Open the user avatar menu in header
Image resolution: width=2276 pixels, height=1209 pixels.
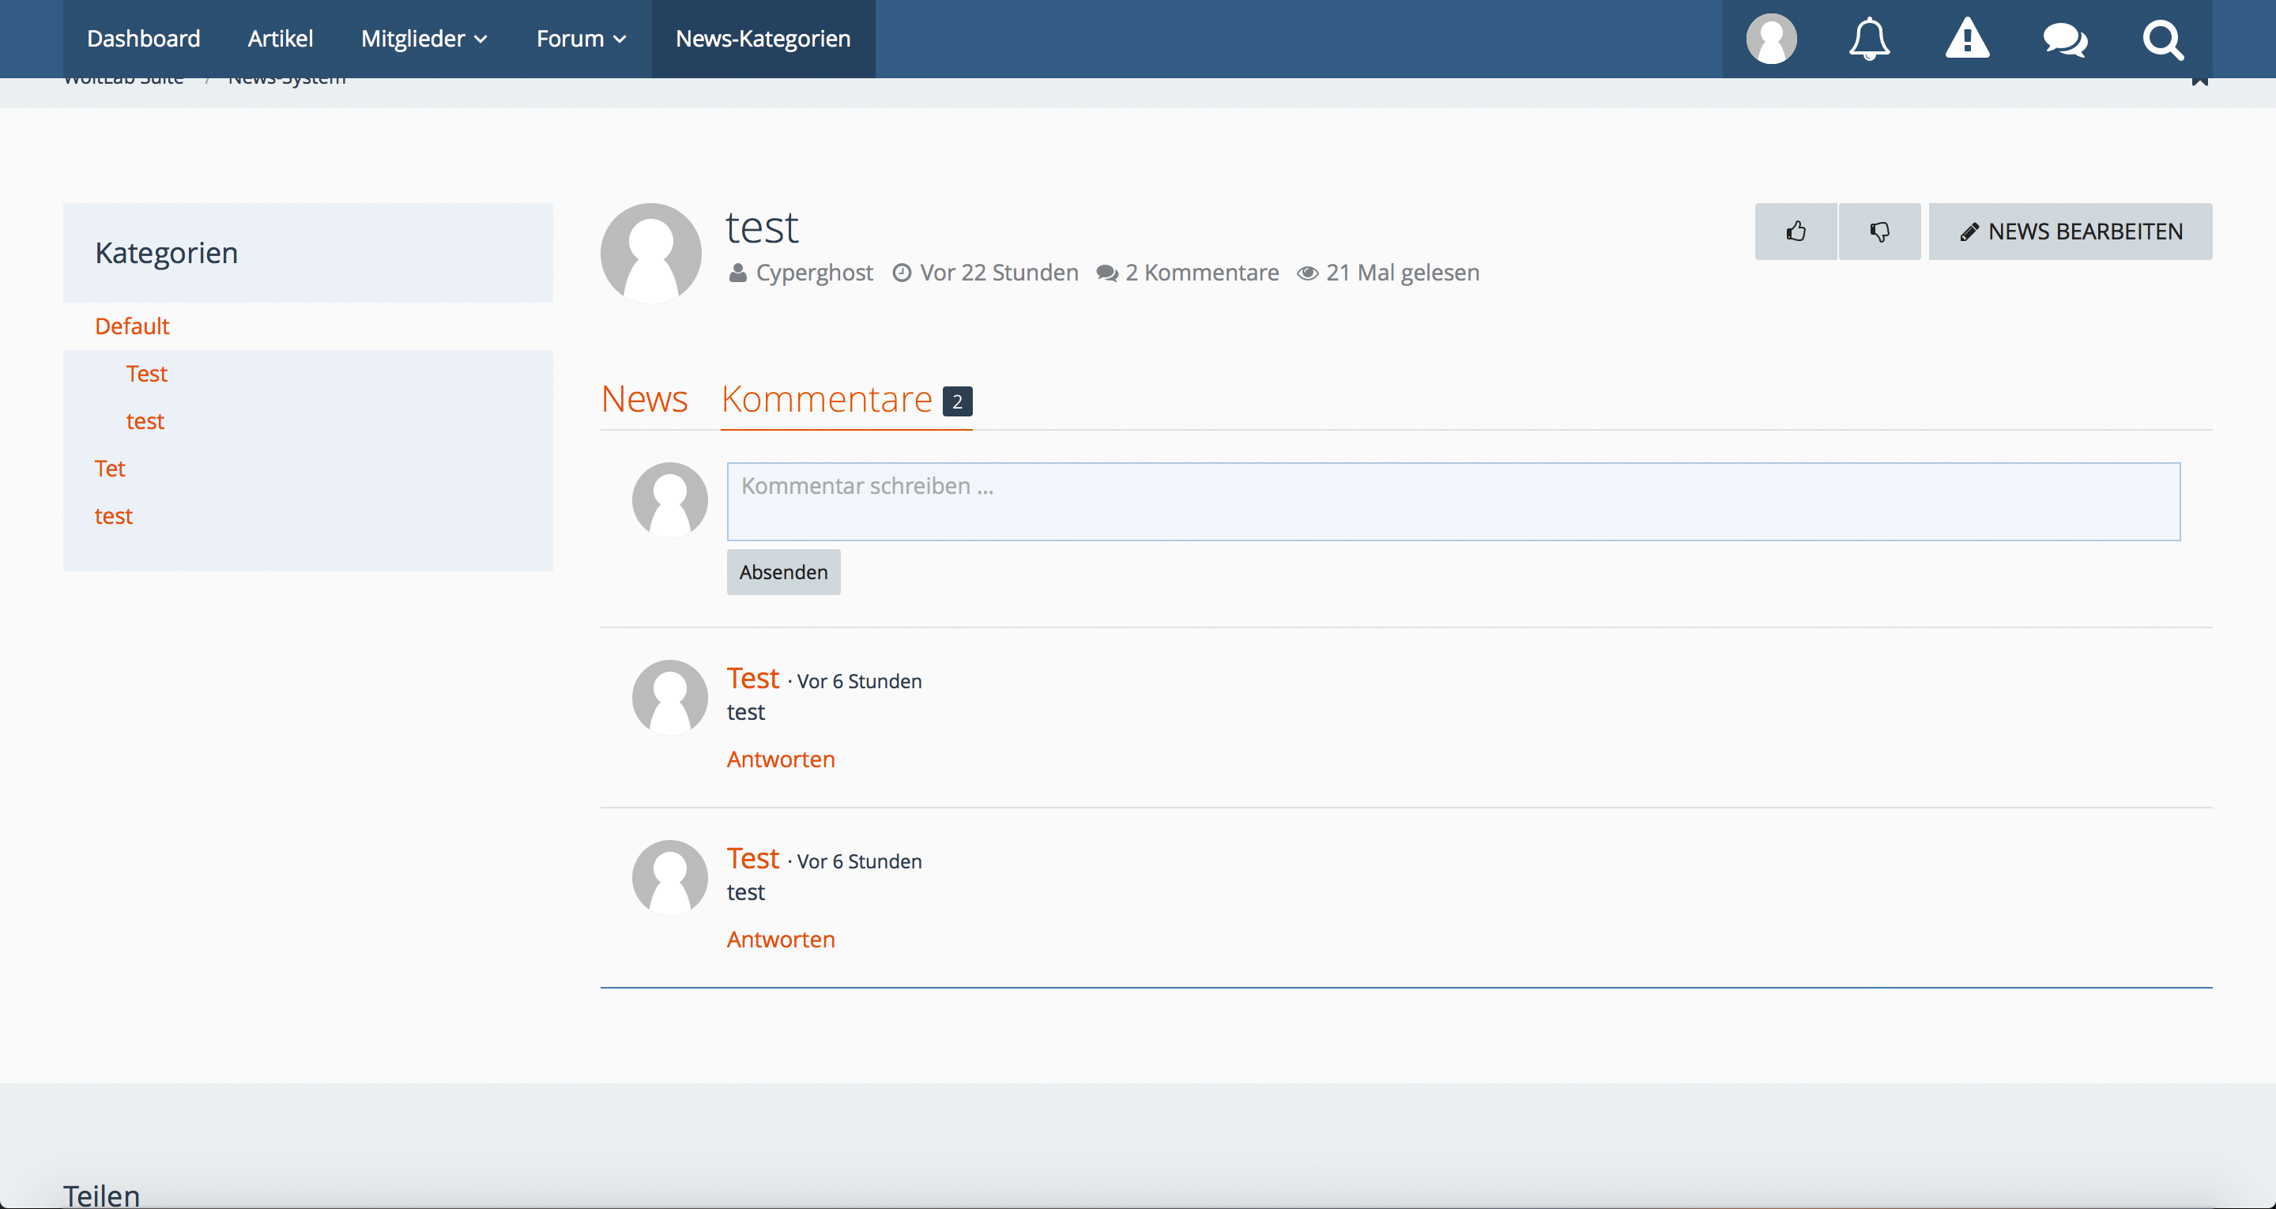pos(1772,39)
